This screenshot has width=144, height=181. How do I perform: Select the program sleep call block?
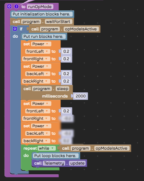click(x=47, y=92)
